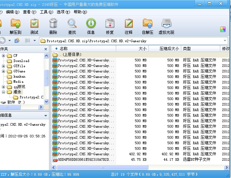The image size is (231, 178).
Task: Click the 解压到 extract-to toolbar icon
Action: coord(16,23)
